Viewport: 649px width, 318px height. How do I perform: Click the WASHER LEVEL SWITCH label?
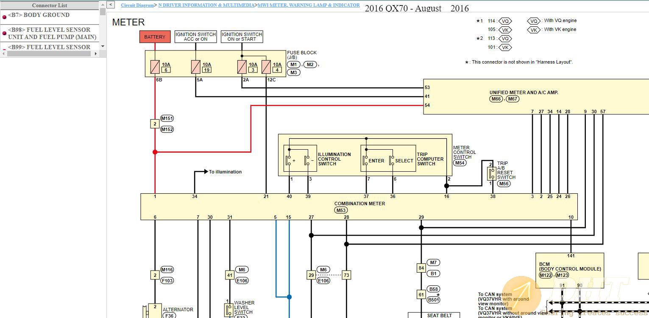pos(244,307)
